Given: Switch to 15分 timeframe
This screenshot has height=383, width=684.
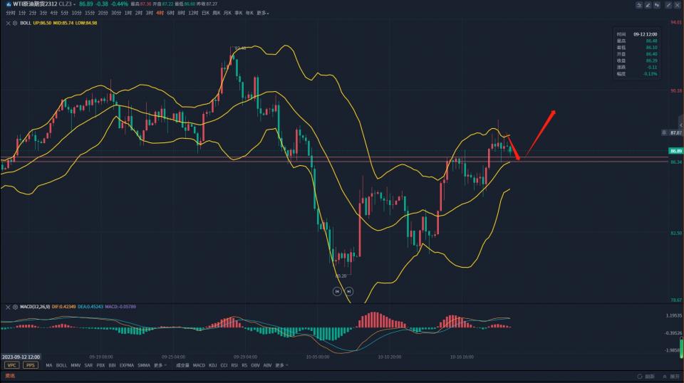Looking at the screenshot, I should pos(90,13).
